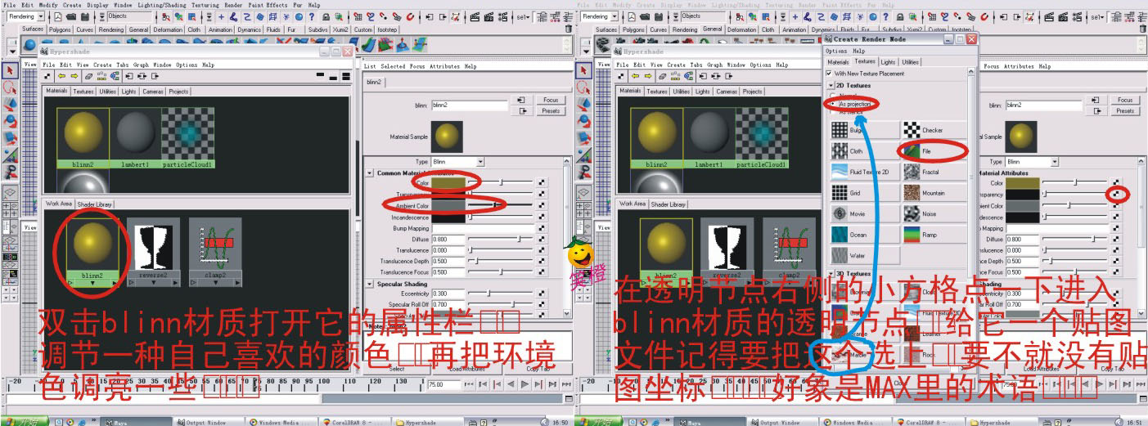Image resolution: width=1148 pixels, height=426 pixels.
Task: Open Shader Library tab in left Hypershade
Action: (96, 204)
